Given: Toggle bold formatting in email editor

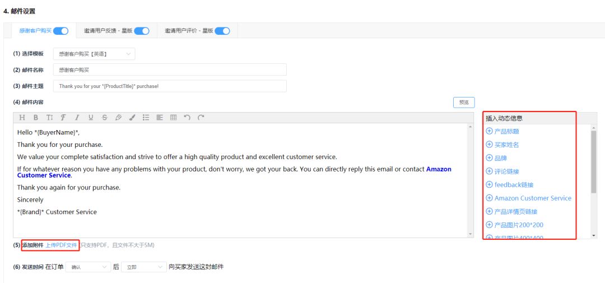Looking at the screenshot, I should pyautogui.click(x=36, y=118).
